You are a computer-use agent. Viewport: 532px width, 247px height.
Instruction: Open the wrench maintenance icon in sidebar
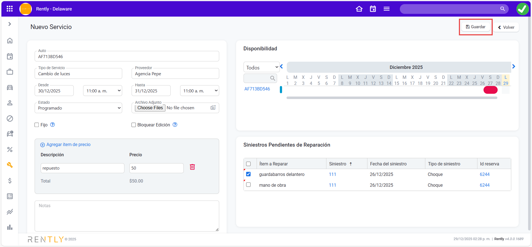click(x=10, y=165)
